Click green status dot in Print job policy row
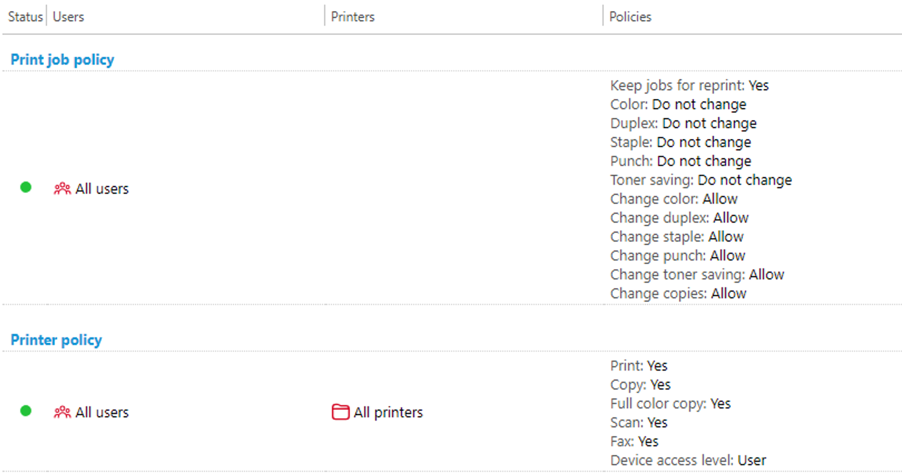 (x=26, y=188)
